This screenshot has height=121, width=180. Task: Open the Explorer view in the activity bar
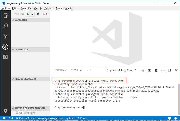point(5,15)
